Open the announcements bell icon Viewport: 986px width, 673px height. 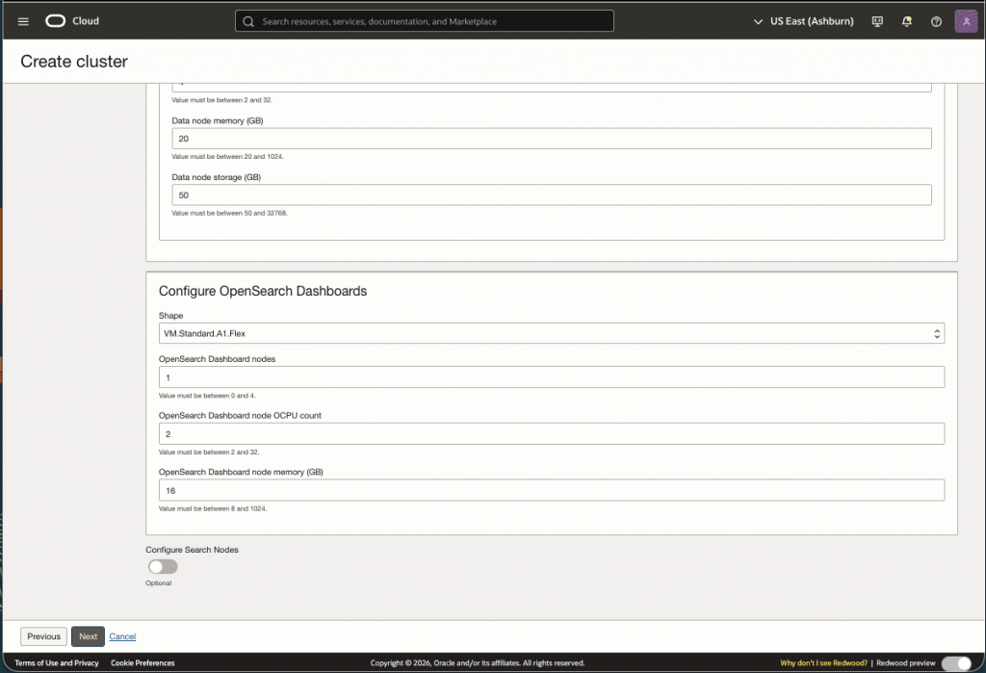coord(907,21)
